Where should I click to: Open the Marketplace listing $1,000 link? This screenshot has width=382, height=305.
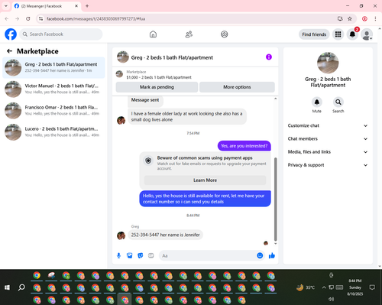coord(159,77)
